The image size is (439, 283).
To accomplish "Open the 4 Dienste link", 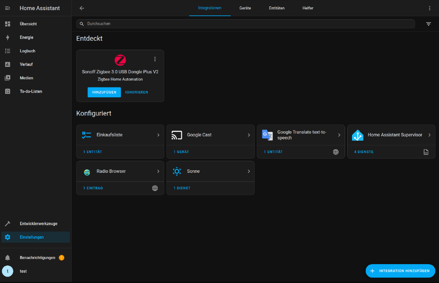I will (364, 152).
